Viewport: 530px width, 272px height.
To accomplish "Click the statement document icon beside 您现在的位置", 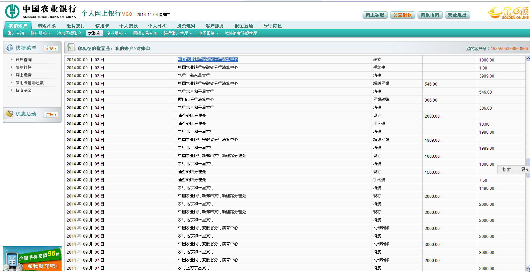I will tap(71, 48).
